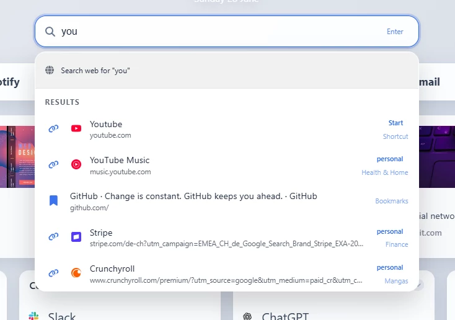Open the YouTube Music result title
Viewport: 455px width, 320px height.
pos(120,160)
